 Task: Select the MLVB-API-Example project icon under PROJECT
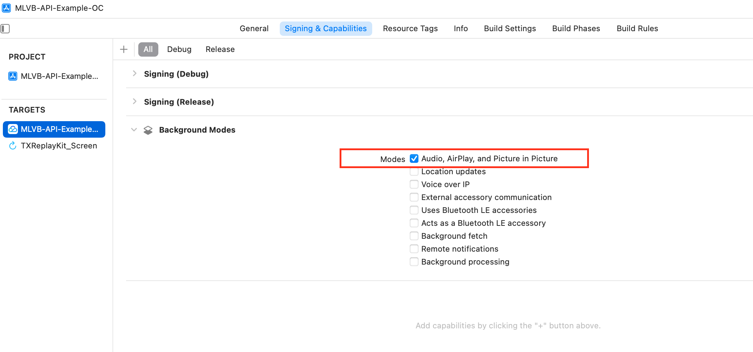coord(13,76)
